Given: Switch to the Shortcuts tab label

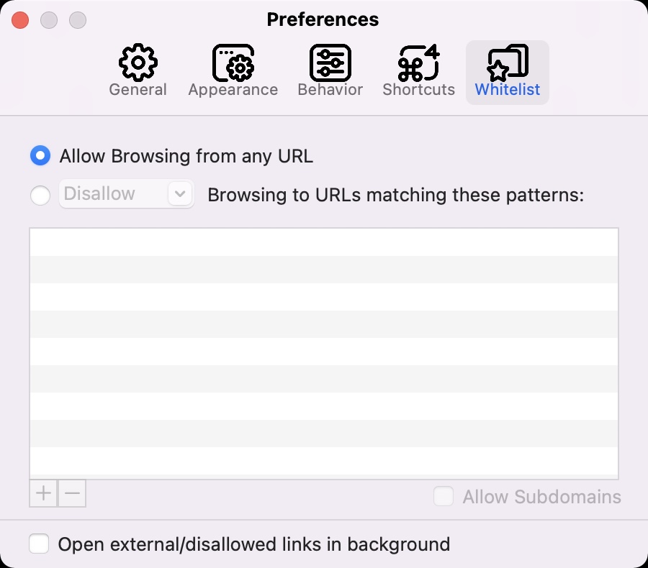Looking at the screenshot, I should [x=418, y=90].
